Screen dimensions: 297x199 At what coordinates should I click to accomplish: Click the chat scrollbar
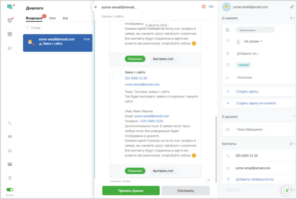tap(216, 149)
